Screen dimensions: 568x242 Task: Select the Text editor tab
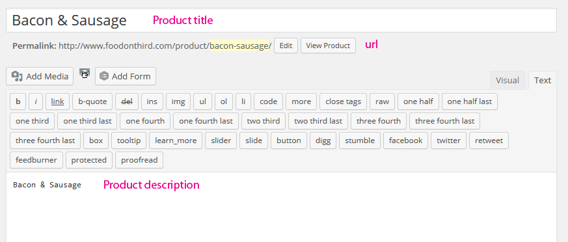pos(542,81)
